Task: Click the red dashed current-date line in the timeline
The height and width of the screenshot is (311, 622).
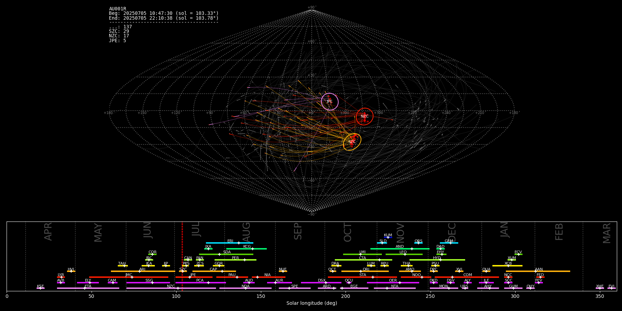Action: 182,256
